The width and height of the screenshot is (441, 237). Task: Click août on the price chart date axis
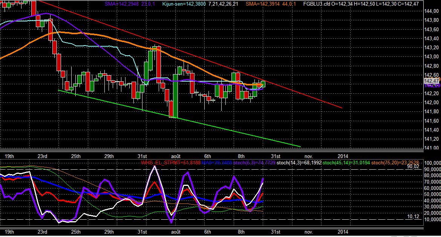click(176, 156)
